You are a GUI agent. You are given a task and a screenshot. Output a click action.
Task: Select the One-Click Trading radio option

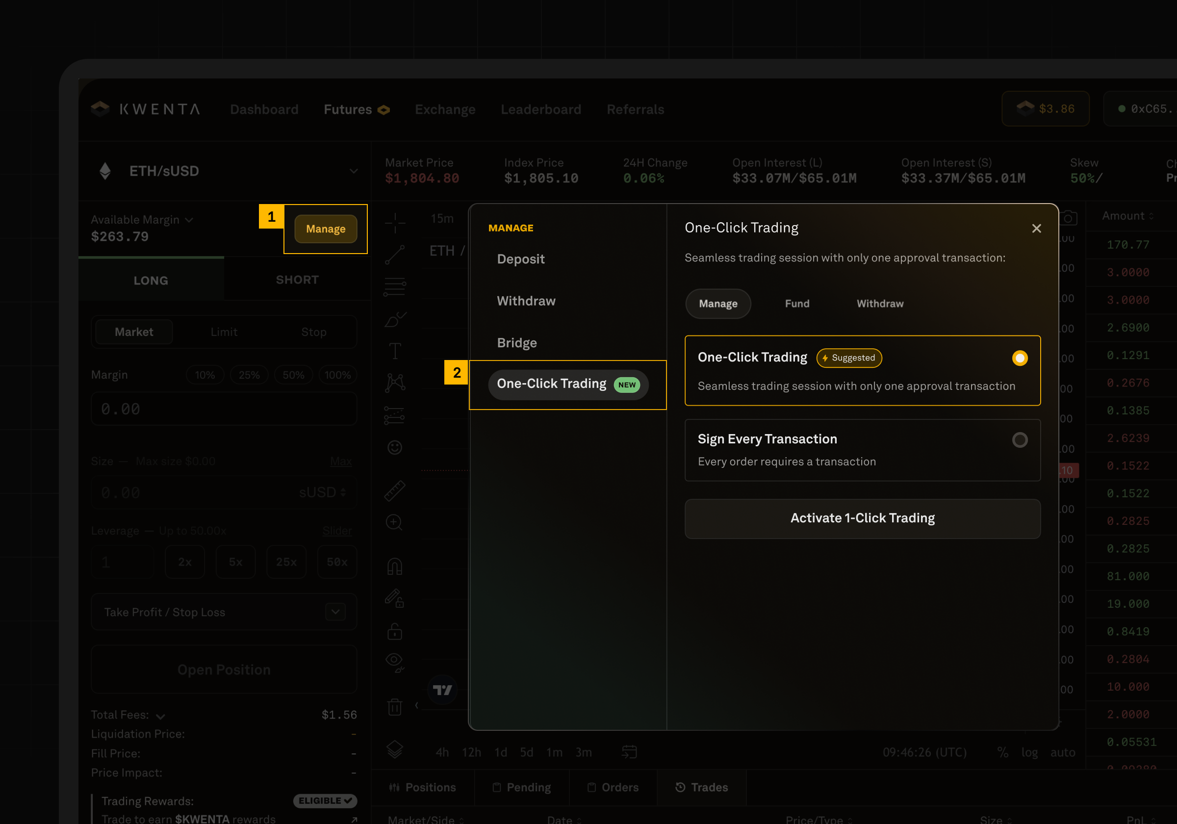(x=1020, y=358)
